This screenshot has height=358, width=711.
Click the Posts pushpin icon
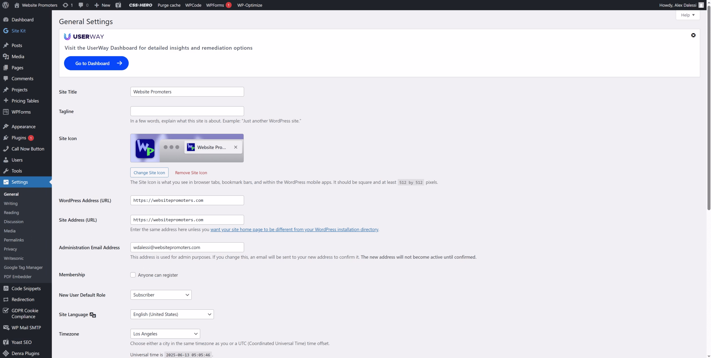6,45
